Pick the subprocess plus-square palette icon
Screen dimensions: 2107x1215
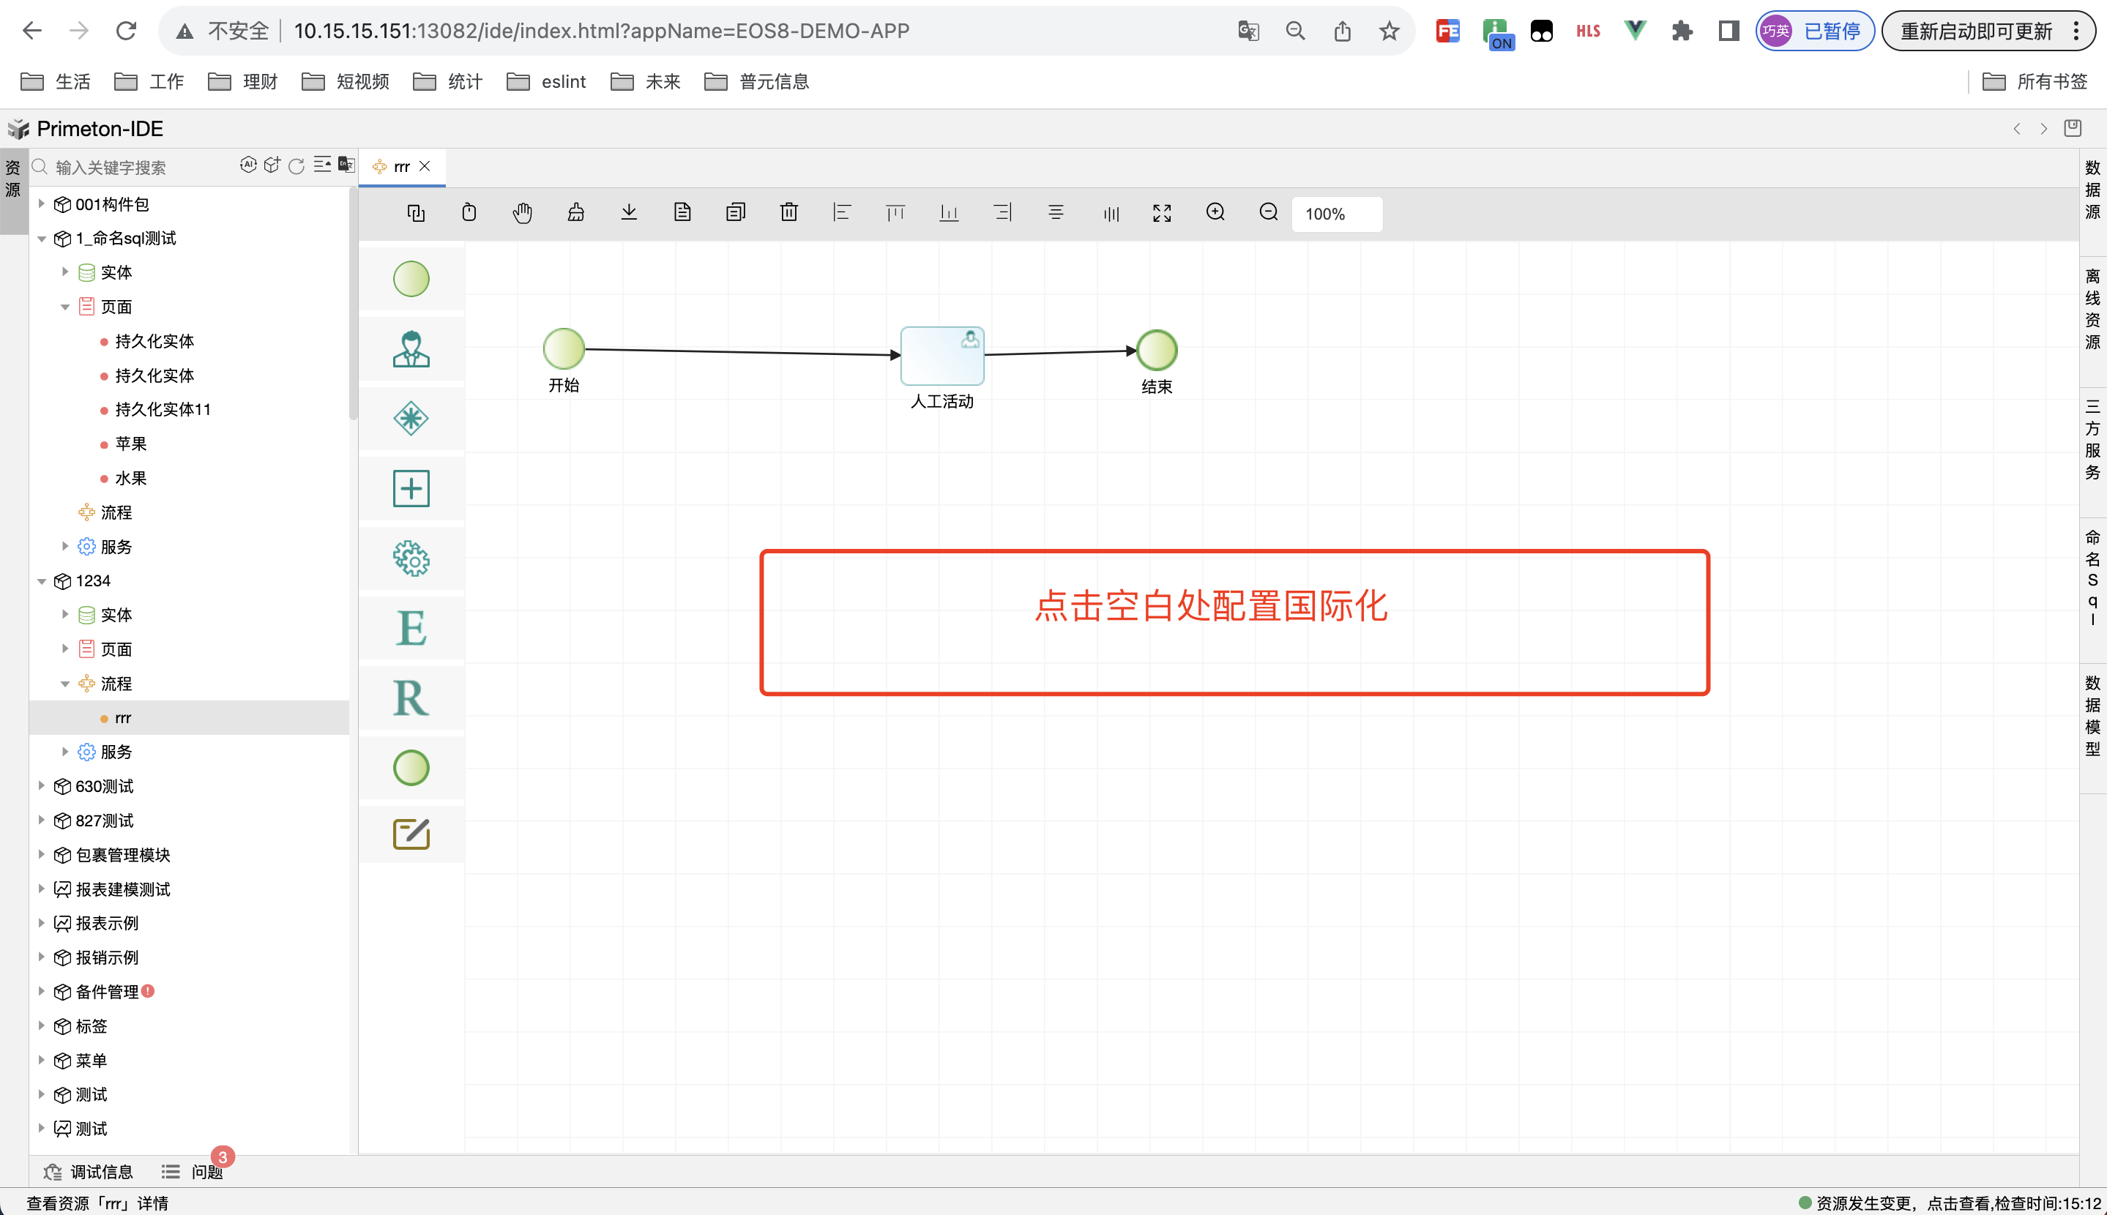point(411,488)
